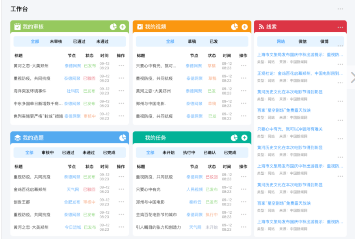The width and height of the screenshot is (355, 239).
Task: Click the plus icon in 我的审核 header
Action: 123,27
